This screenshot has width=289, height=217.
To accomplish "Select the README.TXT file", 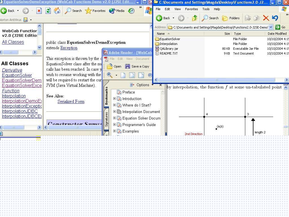I will click(168, 53).
